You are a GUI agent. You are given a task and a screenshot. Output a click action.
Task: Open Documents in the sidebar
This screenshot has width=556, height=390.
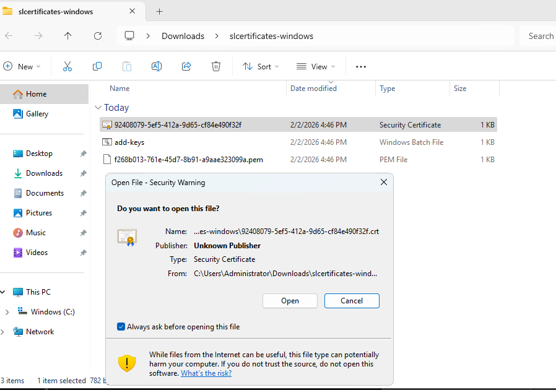click(x=44, y=193)
